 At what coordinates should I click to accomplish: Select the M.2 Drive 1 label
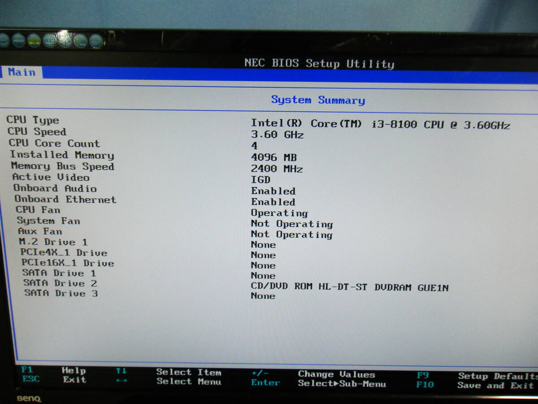[x=53, y=242]
